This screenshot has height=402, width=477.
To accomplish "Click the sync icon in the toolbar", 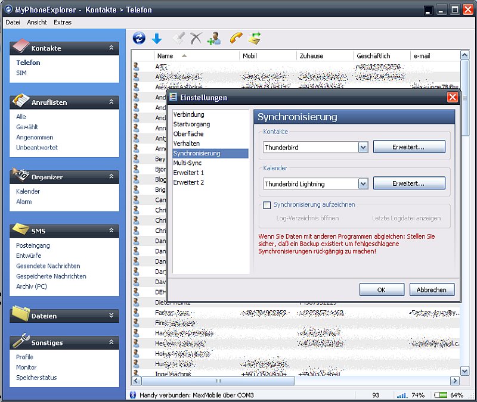I will coord(138,37).
